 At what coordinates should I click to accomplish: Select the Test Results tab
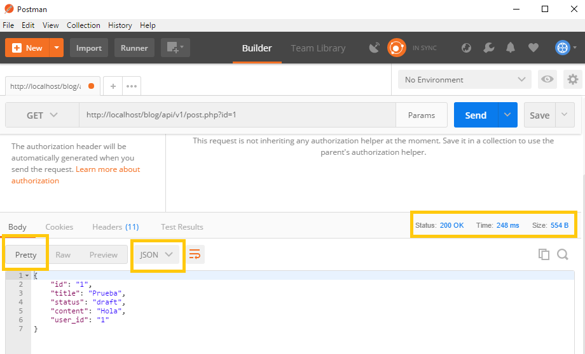point(182,226)
